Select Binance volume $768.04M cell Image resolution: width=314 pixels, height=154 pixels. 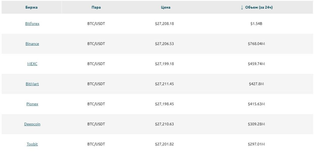(x=256, y=44)
